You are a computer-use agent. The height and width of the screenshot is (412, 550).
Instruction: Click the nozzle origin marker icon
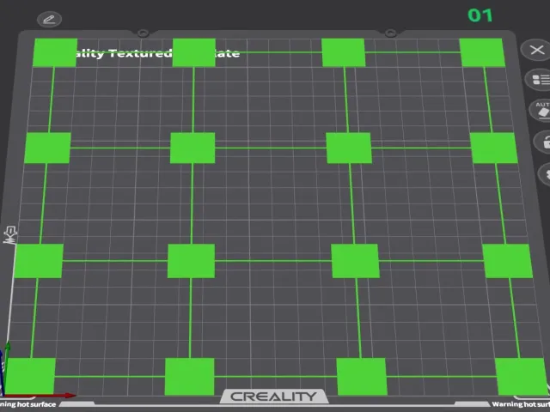(x=10, y=235)
